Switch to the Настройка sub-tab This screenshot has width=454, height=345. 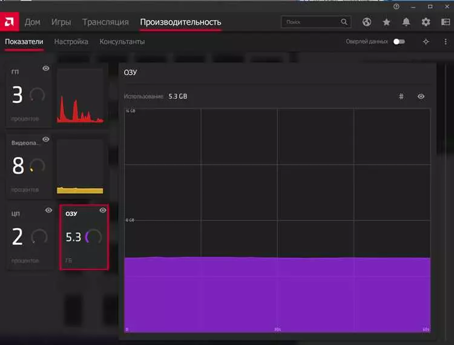pos(71,42)
